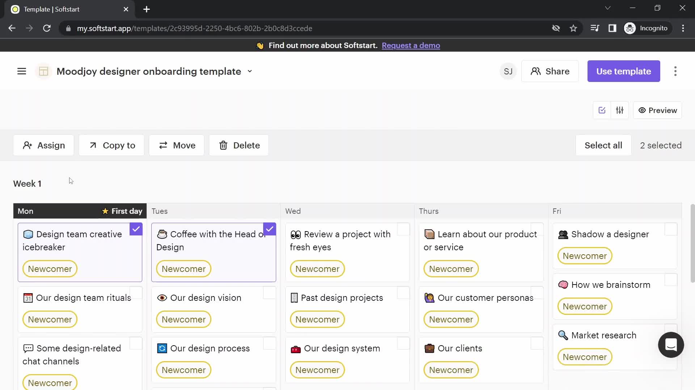This screenshot has width=695, height=390.
Task: Open the Preview mode
Action: (657, 110)
